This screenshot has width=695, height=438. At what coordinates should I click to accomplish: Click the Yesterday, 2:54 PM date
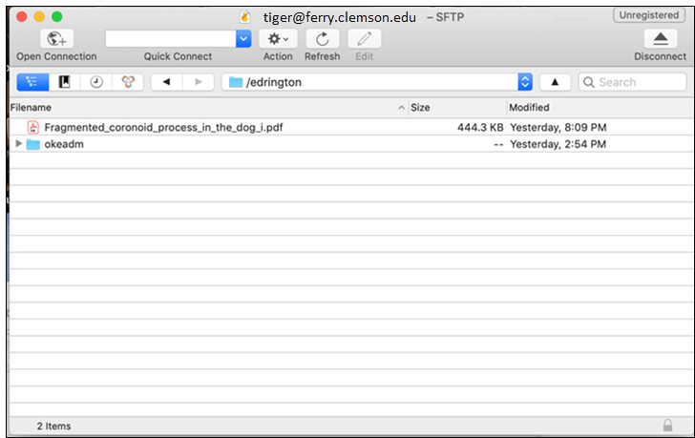coord(558,144)
